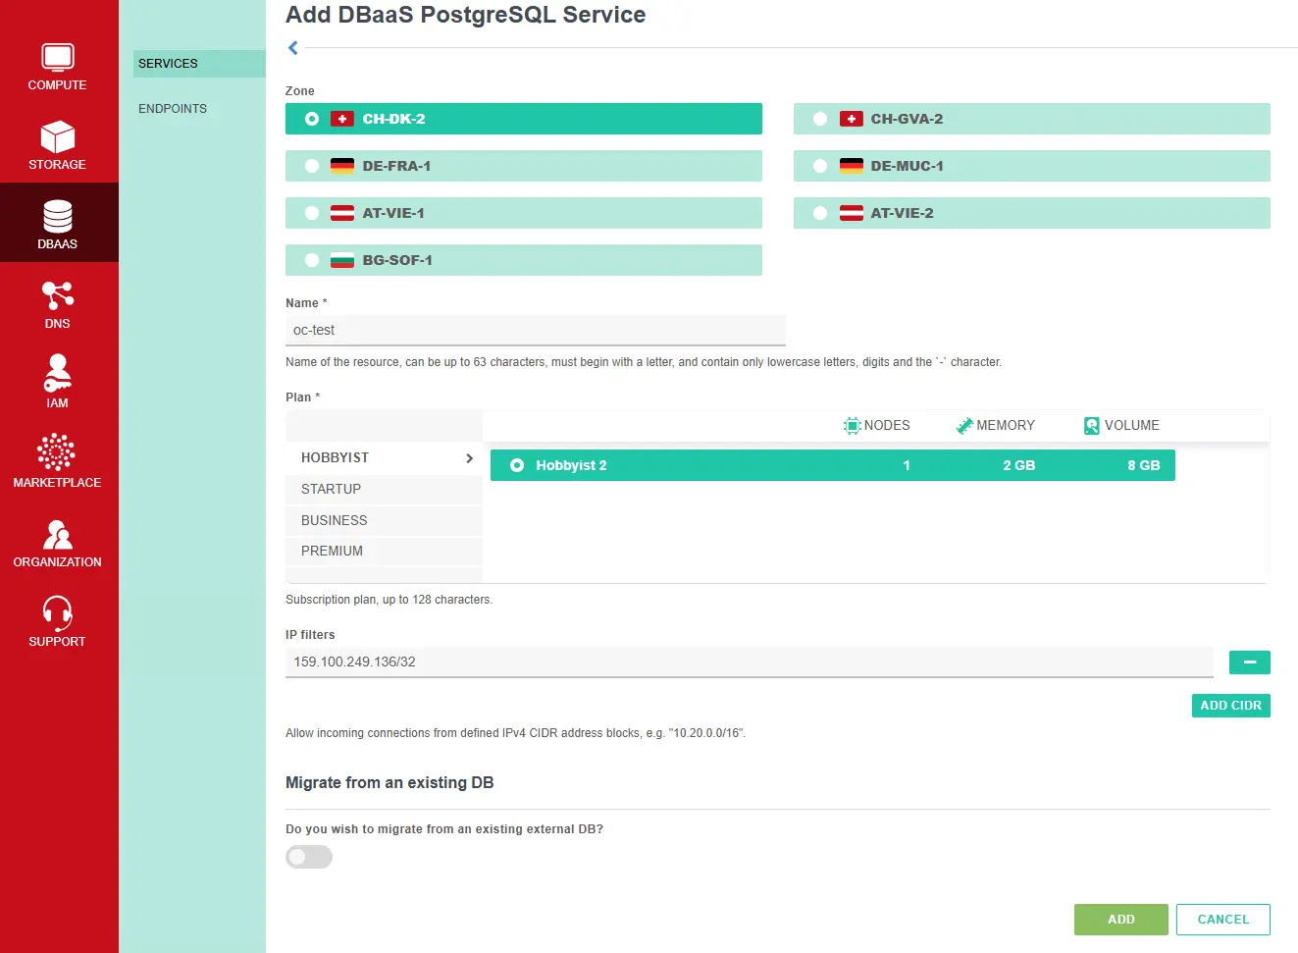Screen dimensions: 1298x953
Task: Click the Memory RAM icon in the header
Action: coord(964,425)
